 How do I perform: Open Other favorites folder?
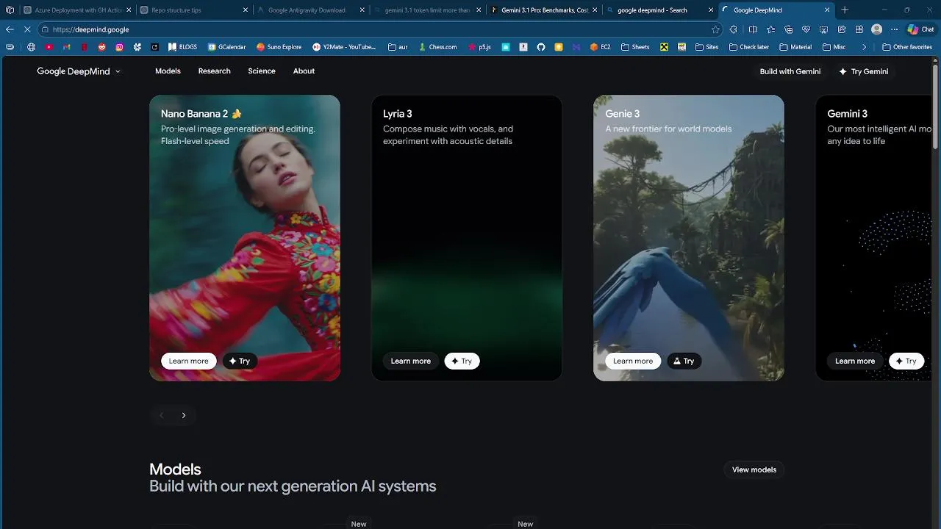tap(906, 47)
